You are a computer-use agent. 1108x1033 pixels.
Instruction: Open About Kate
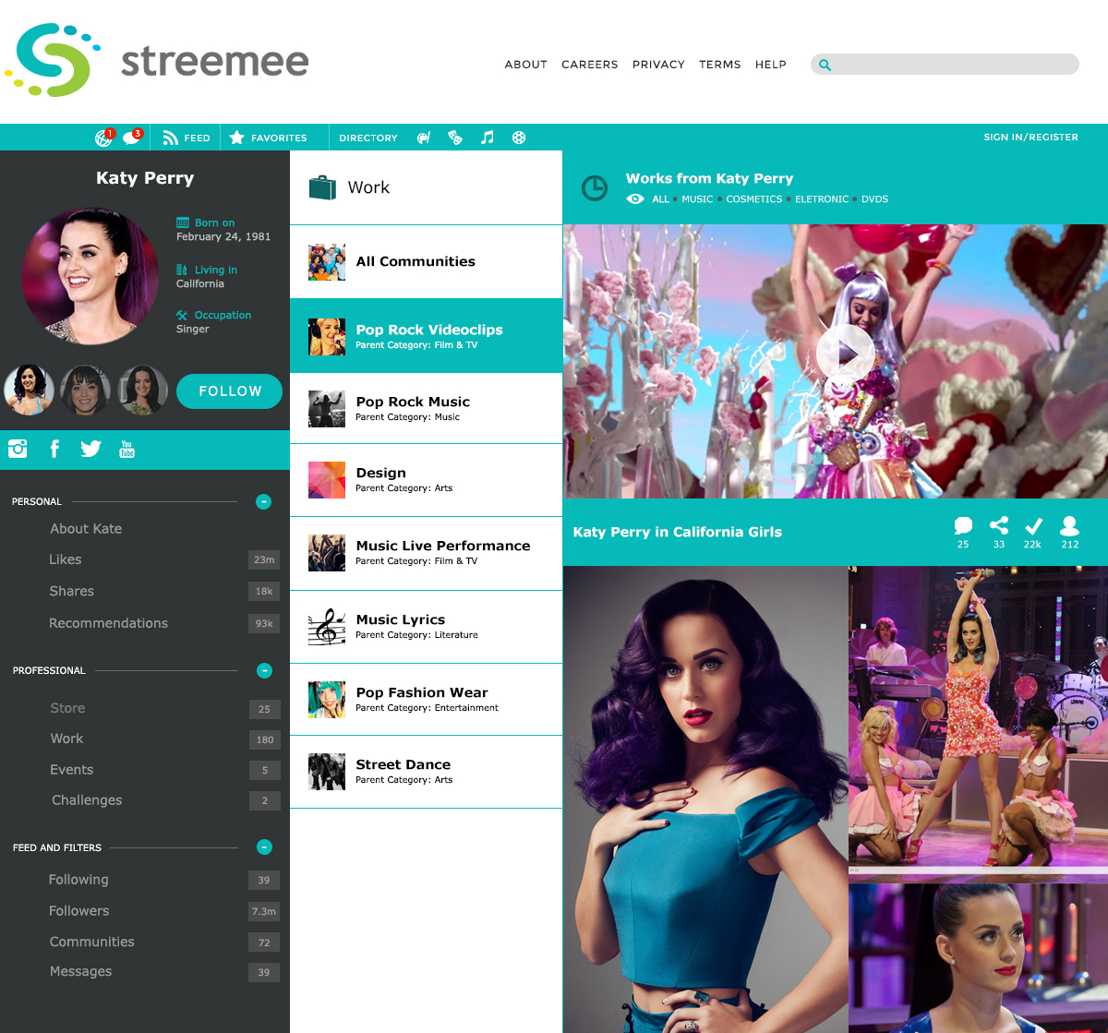click(x=86, y=529)
